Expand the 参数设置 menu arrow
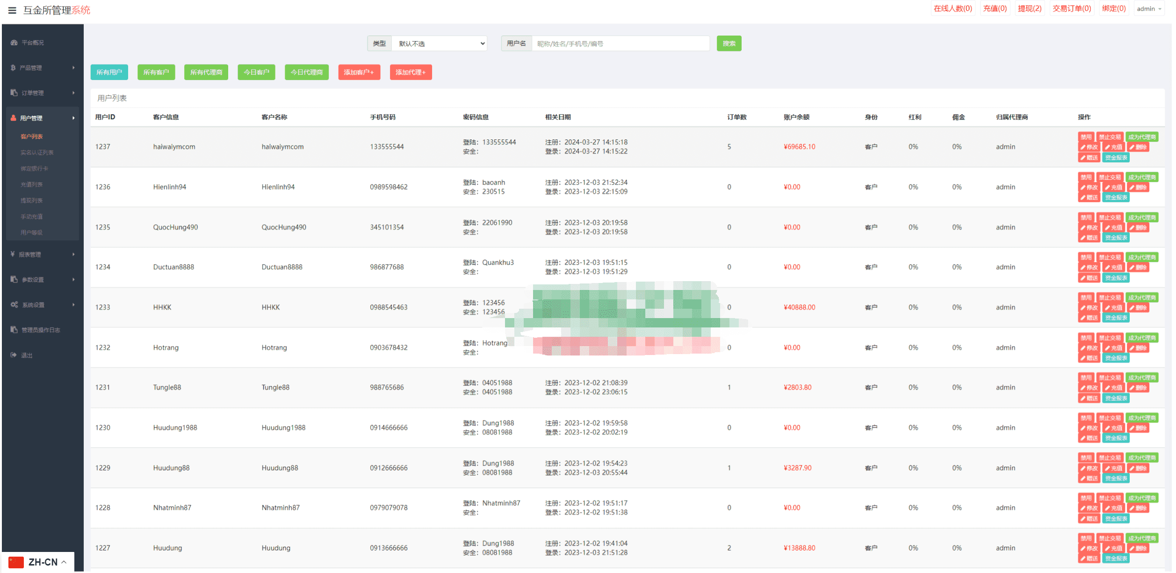This screenshot has height=573, width=1176. pyautogui.click(x=73, y=279)
